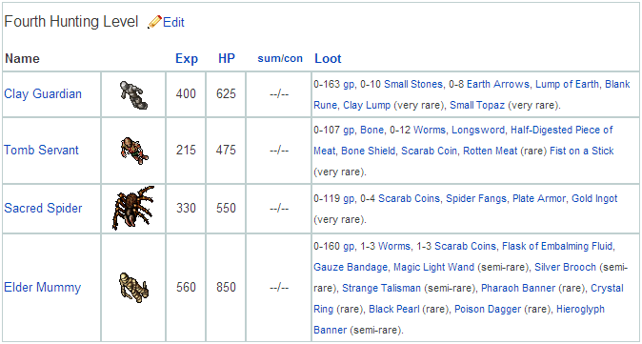
Task: Click the pencil Edit icon beside the heading
Action: click(155, 22)
